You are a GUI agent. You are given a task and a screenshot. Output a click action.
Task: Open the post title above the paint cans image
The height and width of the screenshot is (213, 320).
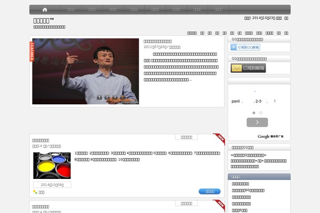point(41,141)
